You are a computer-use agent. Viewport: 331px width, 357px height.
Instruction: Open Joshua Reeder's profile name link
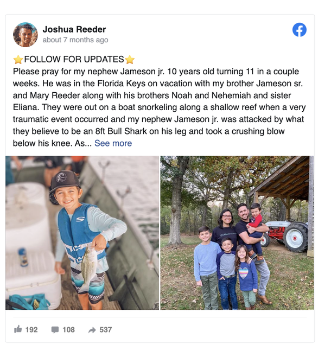click(74, 29)
